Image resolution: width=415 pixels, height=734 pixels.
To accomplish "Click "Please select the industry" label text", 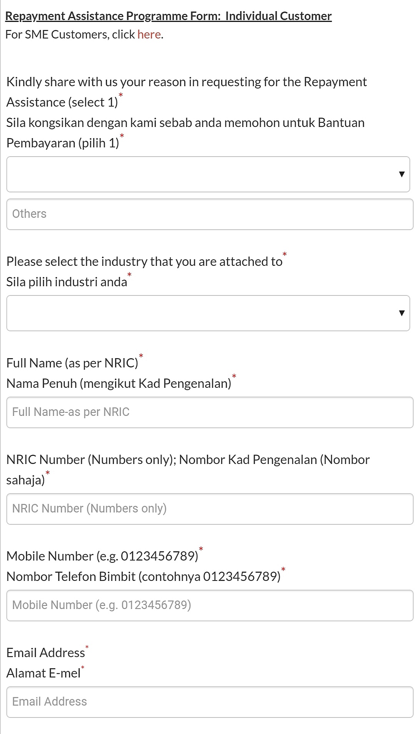I will tap(144, 262).
